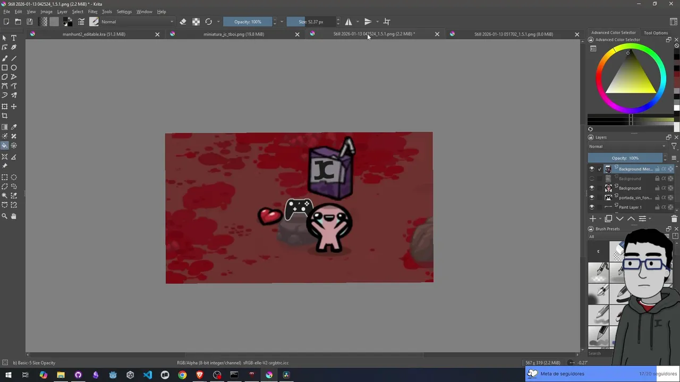Select the Rectangular Selection tool
This screenshot has width=680, height=382.
[5, 178]
